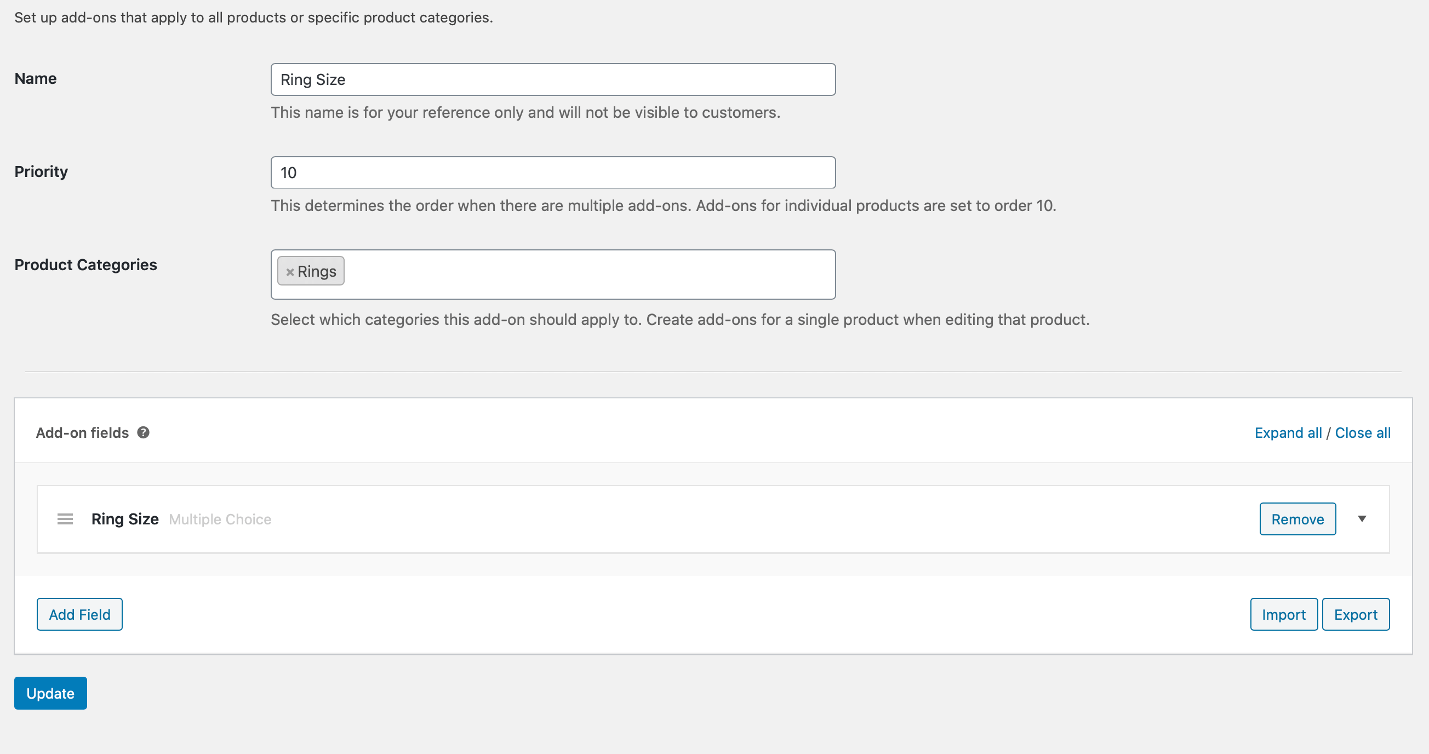The width and height of the screenshot is (1429, 754).
Task: Select the Rings category chip
Action: coord(317,272)
